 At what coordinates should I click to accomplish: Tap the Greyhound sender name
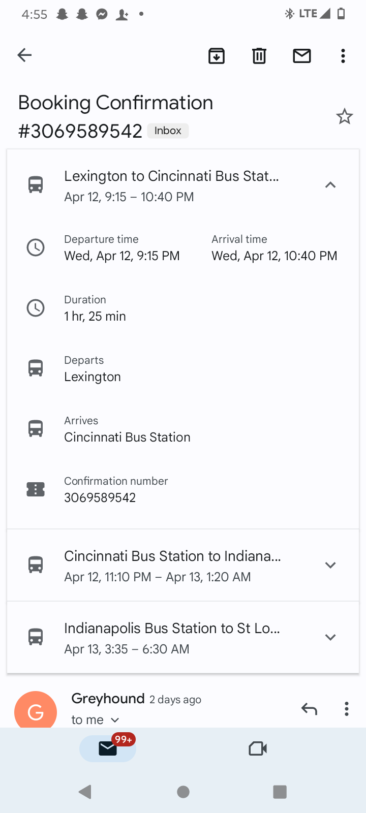108,699
